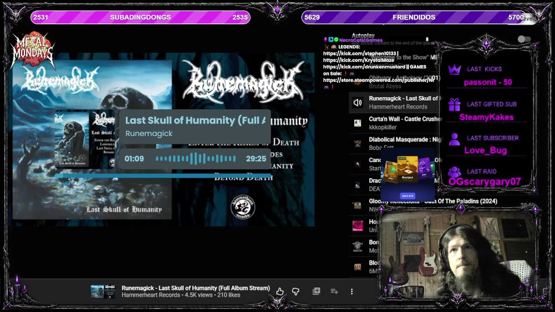Click the kick.com/drunkenmustard chat link
This screenshot has height=312, width=555.
[x=364, y=67]
